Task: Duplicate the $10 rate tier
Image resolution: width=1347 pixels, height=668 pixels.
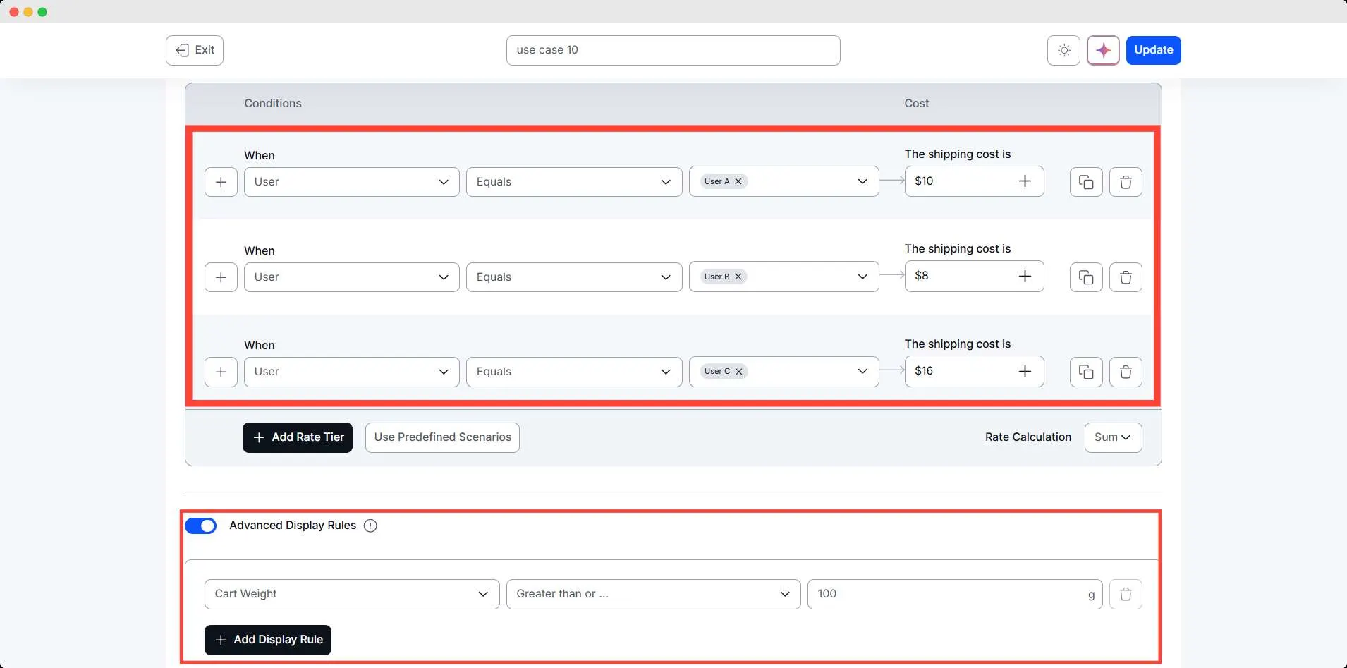Action: [1085, 181]
